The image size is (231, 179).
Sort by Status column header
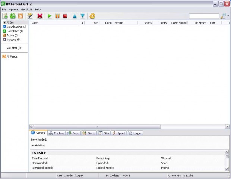pos(125,23)
